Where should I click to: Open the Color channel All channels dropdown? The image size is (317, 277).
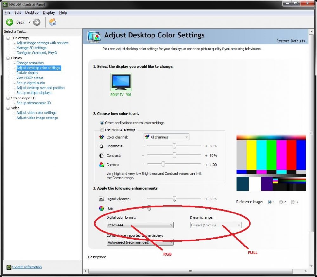(166, 137)
